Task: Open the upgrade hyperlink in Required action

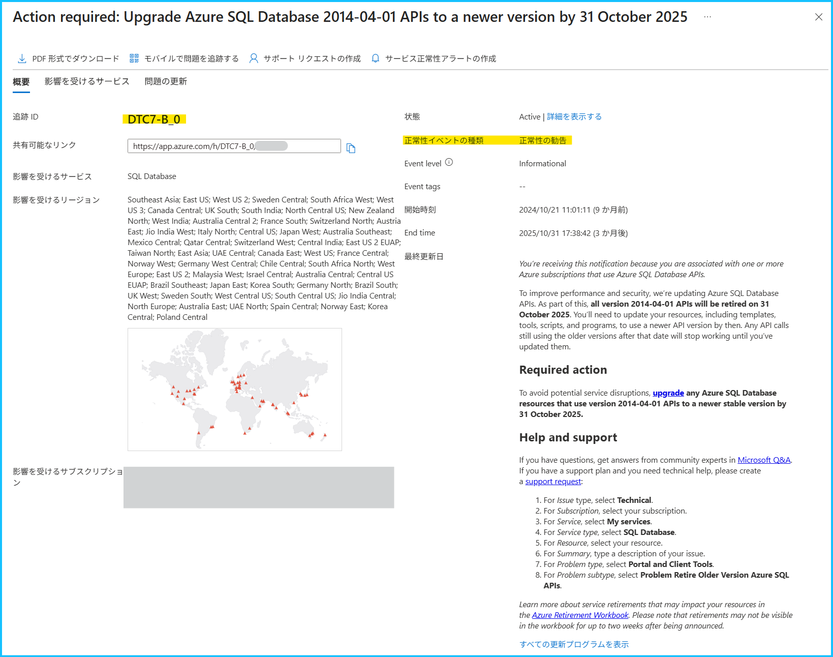Action: [x=668, y=393]
